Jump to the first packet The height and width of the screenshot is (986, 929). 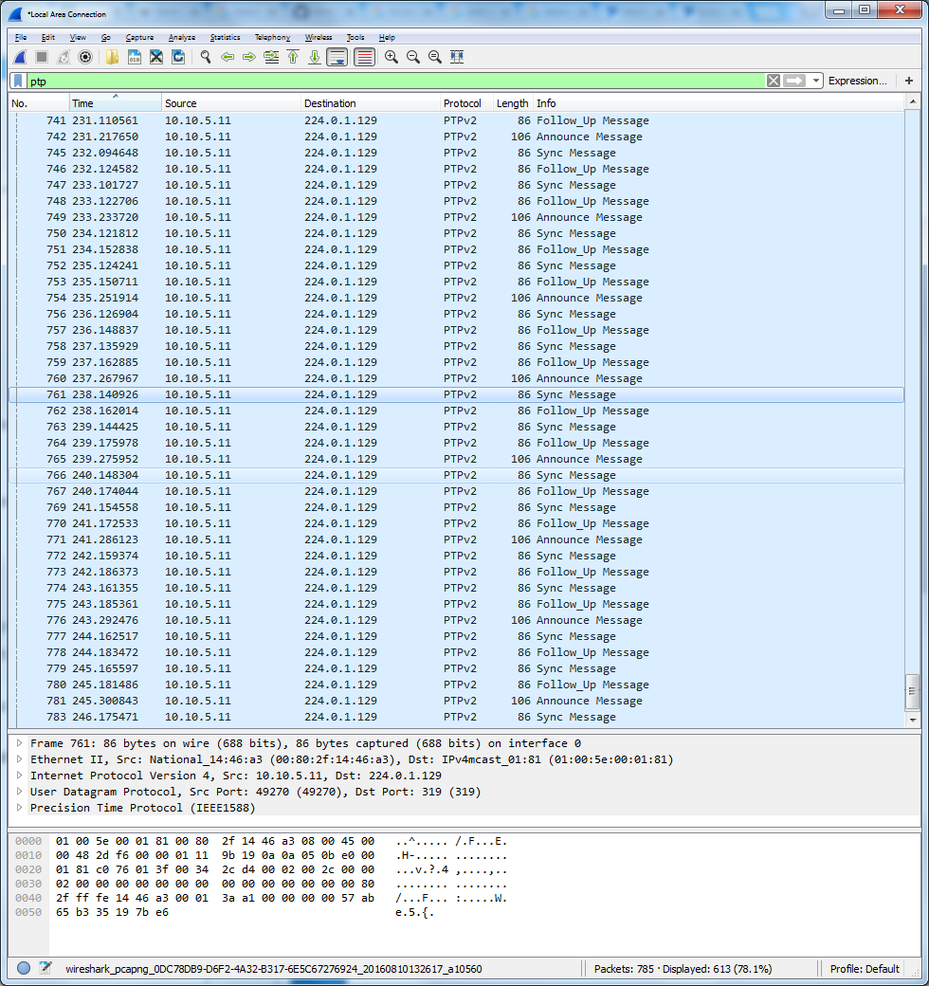(293, 57)
